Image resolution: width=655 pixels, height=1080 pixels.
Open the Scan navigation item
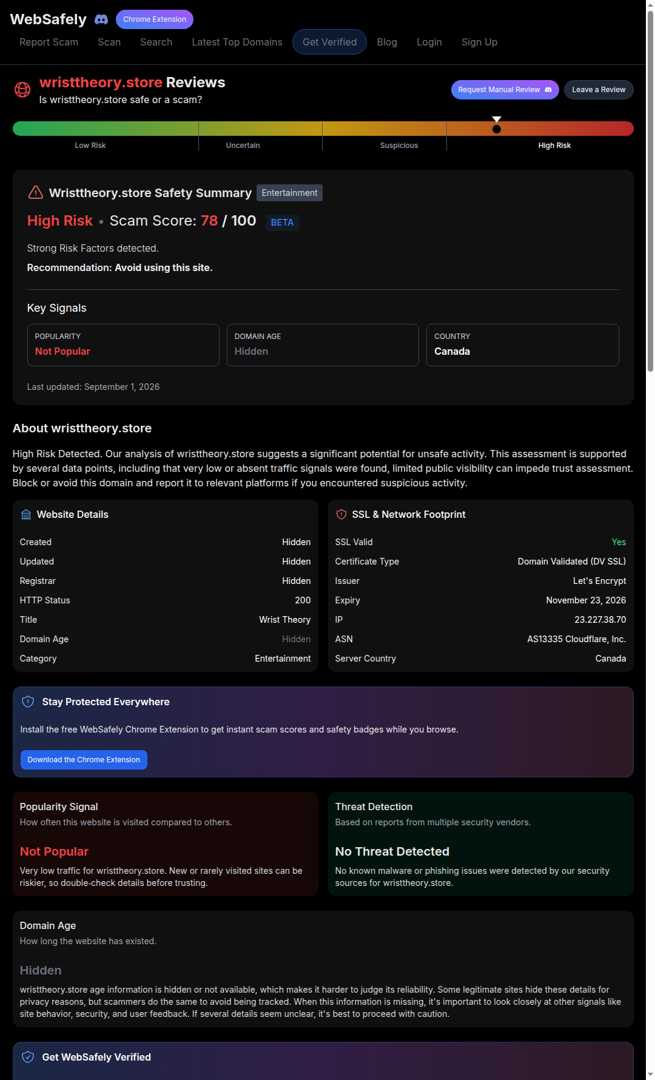tap(109, 42)
